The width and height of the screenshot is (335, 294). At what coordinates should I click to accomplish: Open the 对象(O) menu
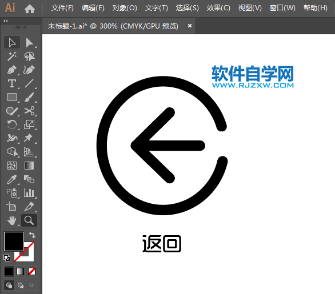point(125,8)
